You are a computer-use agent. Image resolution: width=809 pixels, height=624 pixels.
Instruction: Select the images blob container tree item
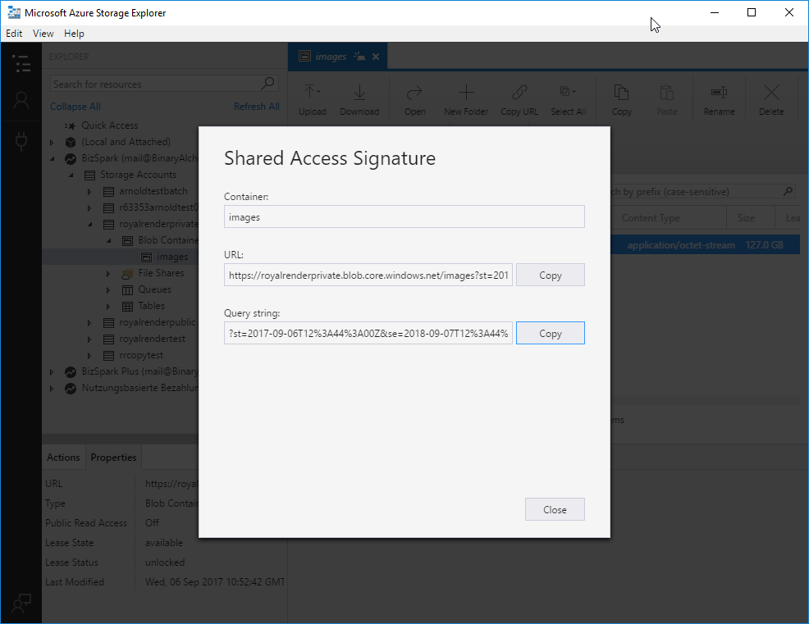click(x=171, y=257)
